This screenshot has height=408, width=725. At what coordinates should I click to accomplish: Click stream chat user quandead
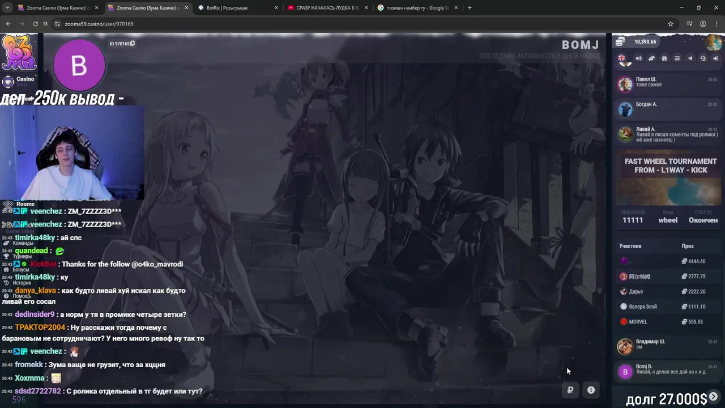[x=32, y=251]
